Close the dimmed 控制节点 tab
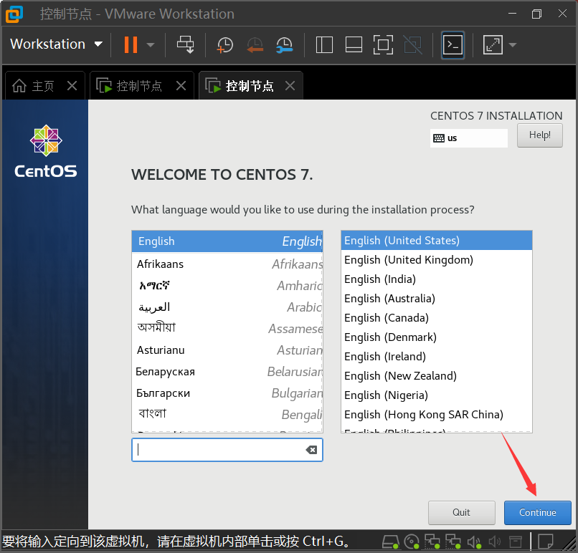This screenshot has height=553, width=578. click(x=181, y=86)
